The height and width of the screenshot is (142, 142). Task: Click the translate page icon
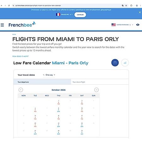(123, 6)
